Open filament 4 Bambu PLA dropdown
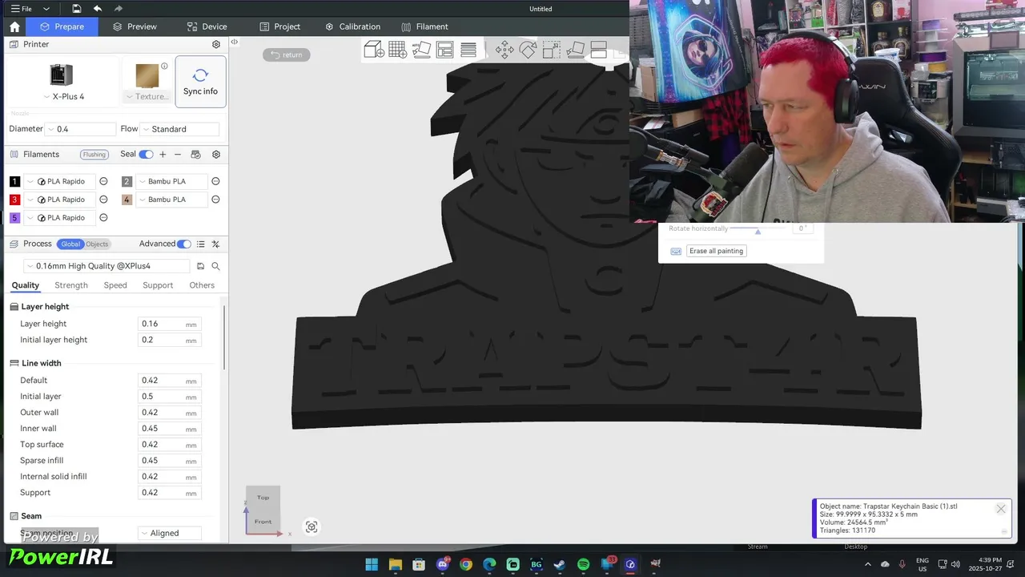Image resolution: width=1025 pixels, height=577 pixels. (172, 200)
